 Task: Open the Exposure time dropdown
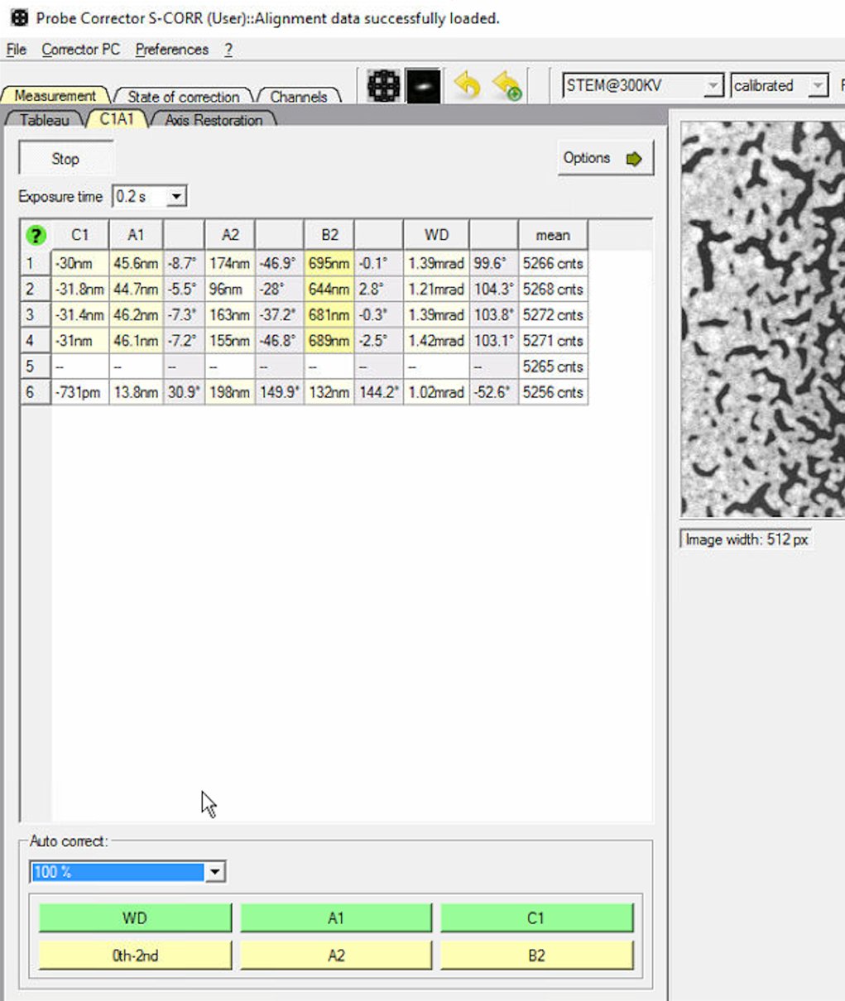coord(176,195)
